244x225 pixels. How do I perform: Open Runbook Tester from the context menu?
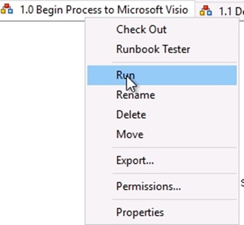(153, 49)
